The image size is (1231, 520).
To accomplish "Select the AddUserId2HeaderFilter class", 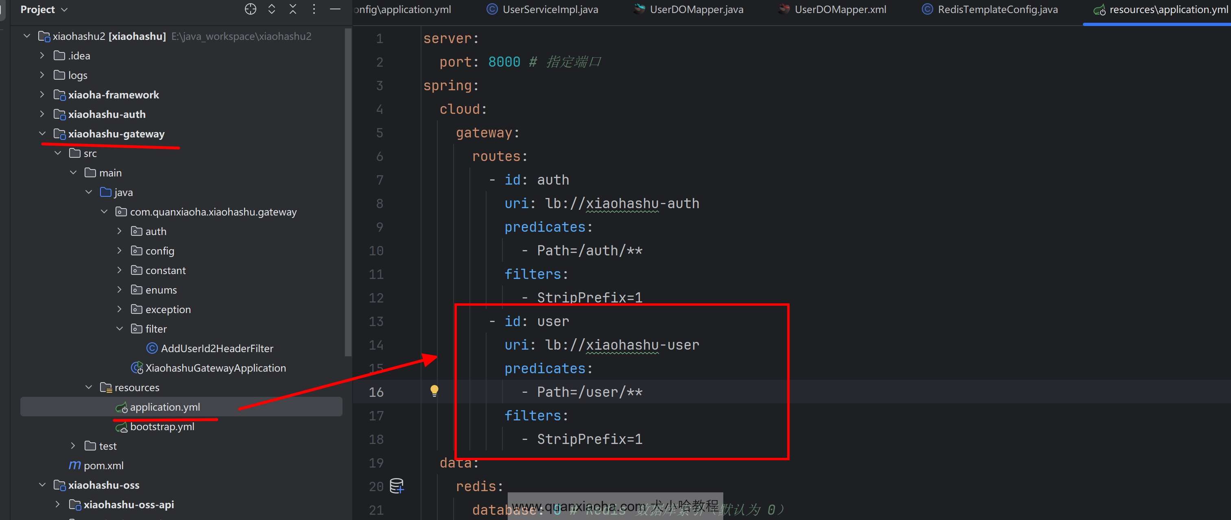I will [216, 348].
